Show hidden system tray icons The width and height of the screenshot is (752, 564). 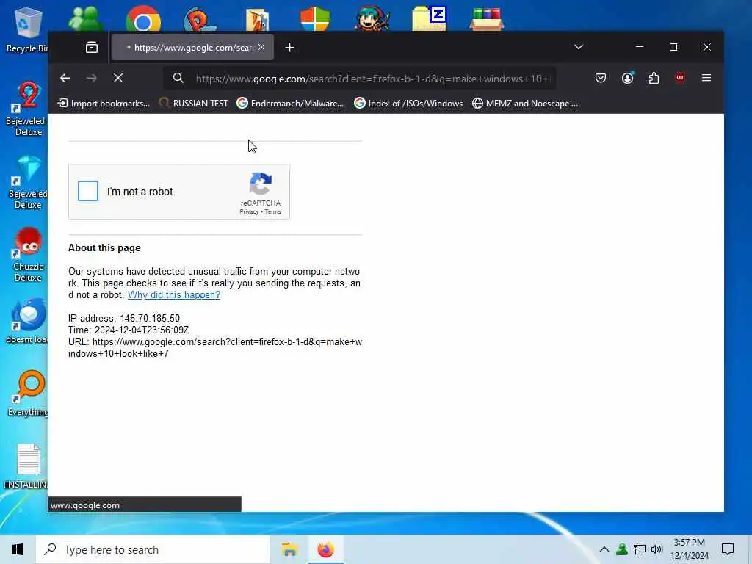604,549
